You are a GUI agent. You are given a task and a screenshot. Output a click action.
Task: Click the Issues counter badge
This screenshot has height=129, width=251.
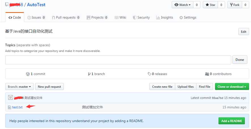(44, 18)
